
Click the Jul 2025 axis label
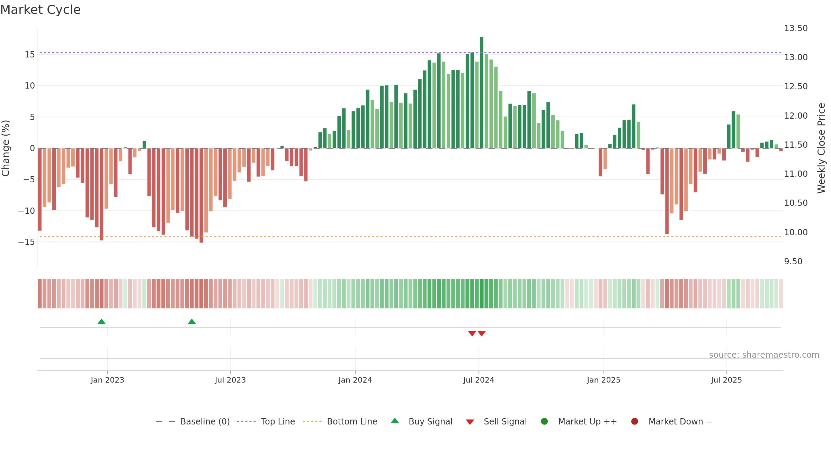726,380
